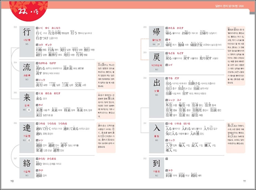
Task: Click the reading line かえる かえす
Action: click(176, 28)
